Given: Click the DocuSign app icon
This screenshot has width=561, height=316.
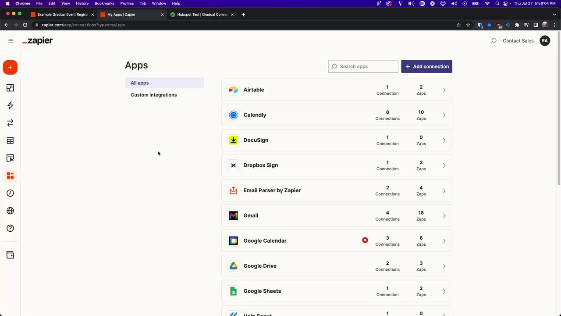Looking at the screenshot, I should [x=233, y=140].
